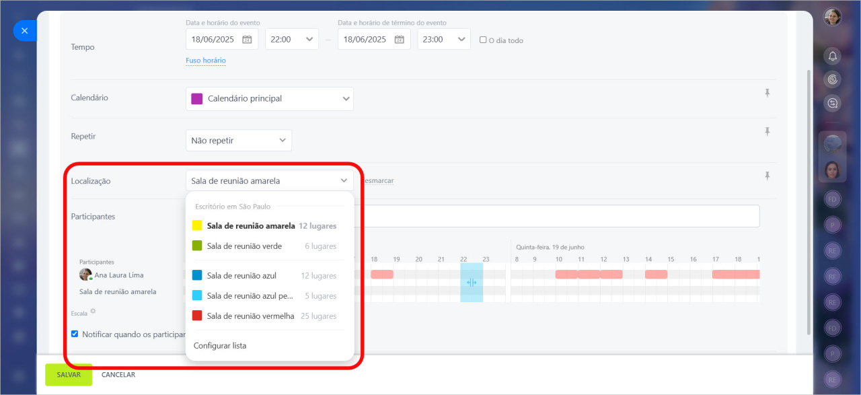Viewport: 861px width, 395px height.
Task: Click the chat icon below the bell icons
Action: click(833, 103)
